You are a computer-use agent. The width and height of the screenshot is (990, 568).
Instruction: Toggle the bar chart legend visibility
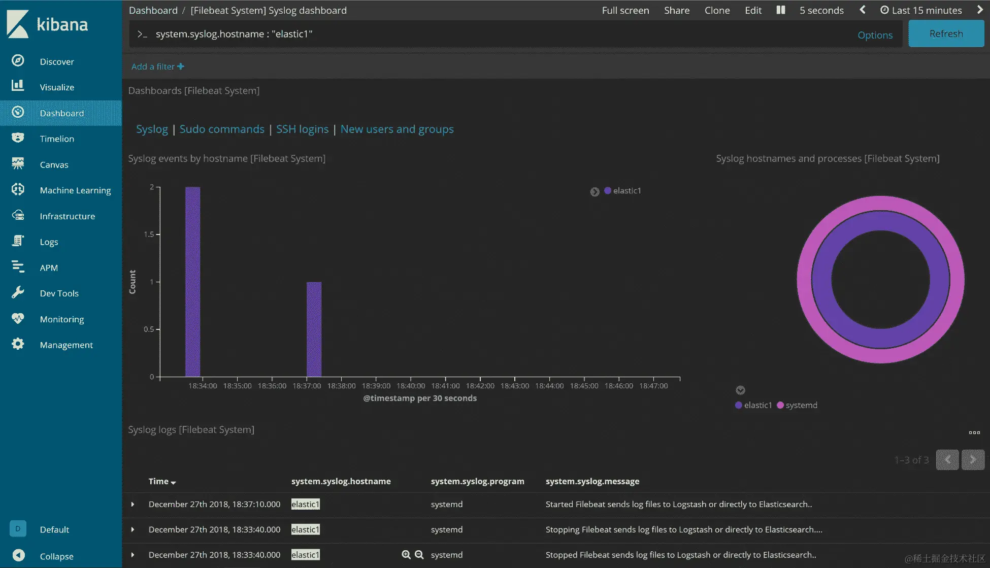pos(595,192)
